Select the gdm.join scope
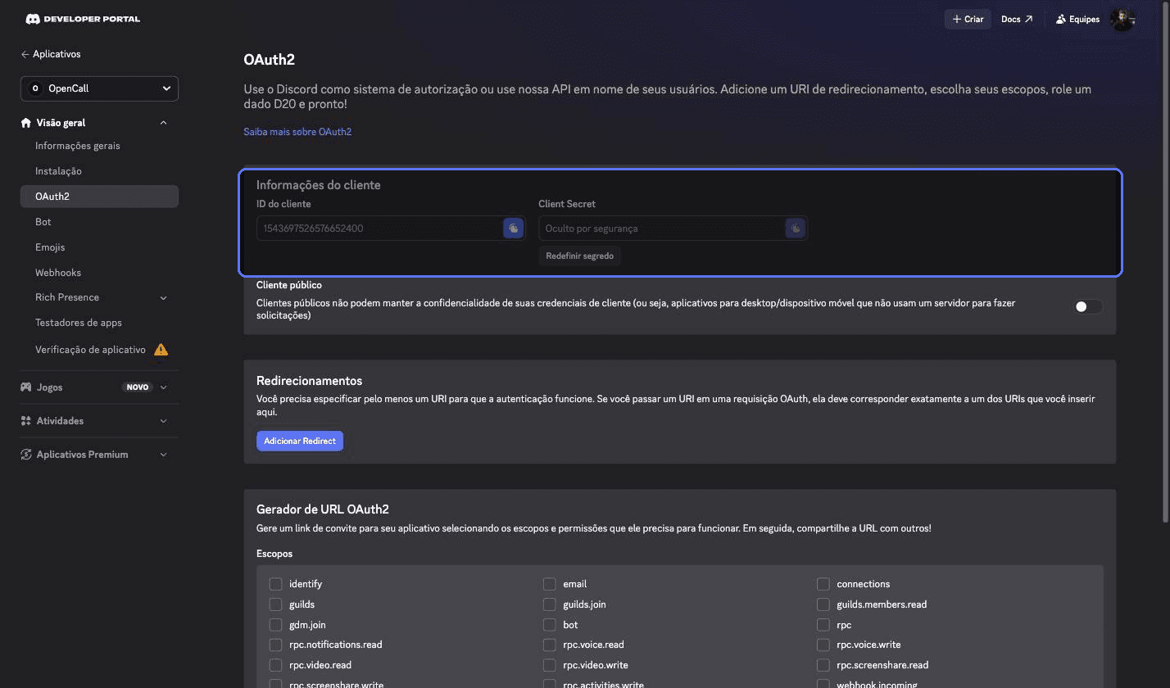 tap(275, 625)
